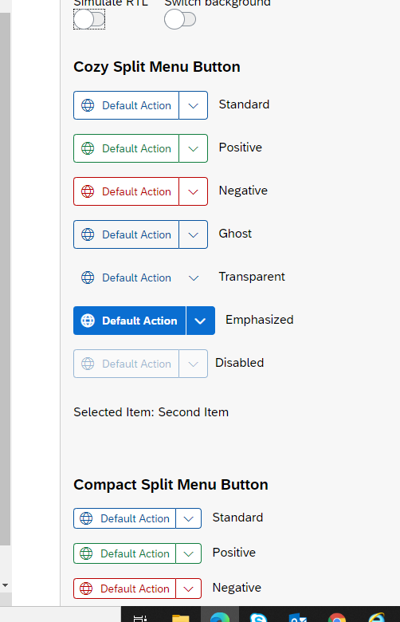Open File Explorer from the taskbar

[x=180, y=617]
